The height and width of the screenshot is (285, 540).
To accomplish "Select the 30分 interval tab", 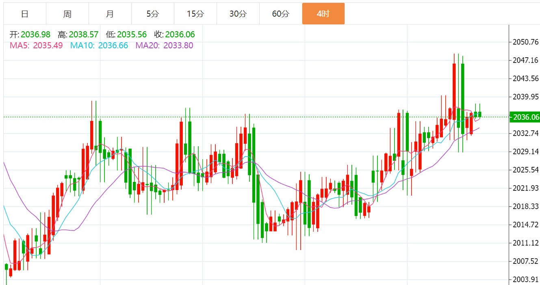I will pos(238,14).
